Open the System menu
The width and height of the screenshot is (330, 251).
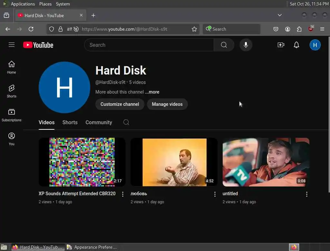tap(63, 4)
